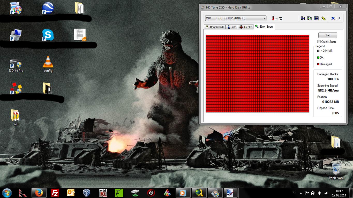Open the Windows Start menu orb
The image size is (353, 198).
click(7, 193)
